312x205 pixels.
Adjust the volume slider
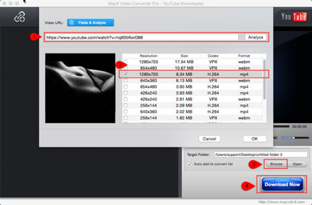pyautogui.click(x=295, y=138)
